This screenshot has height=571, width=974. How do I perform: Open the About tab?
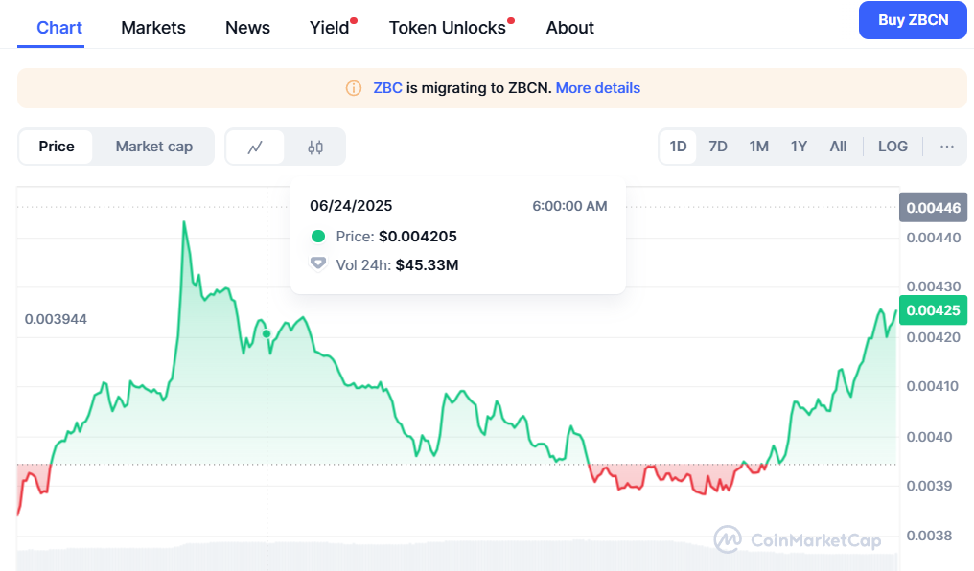pyautogui.click(x=569, y=28)
